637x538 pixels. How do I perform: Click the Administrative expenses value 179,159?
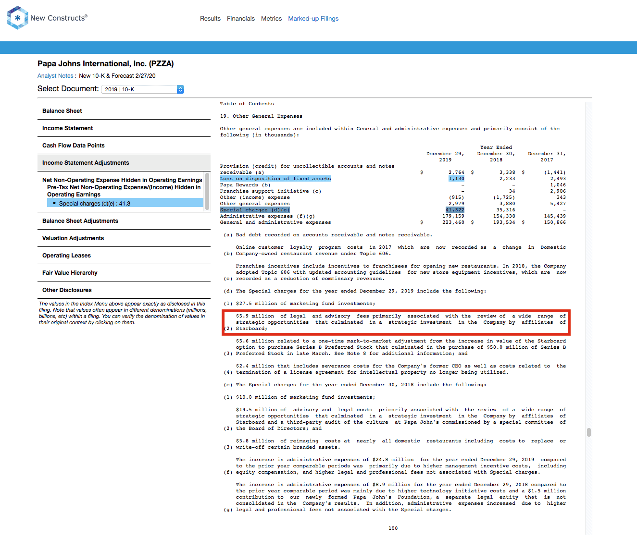click(x=453, y=216)
